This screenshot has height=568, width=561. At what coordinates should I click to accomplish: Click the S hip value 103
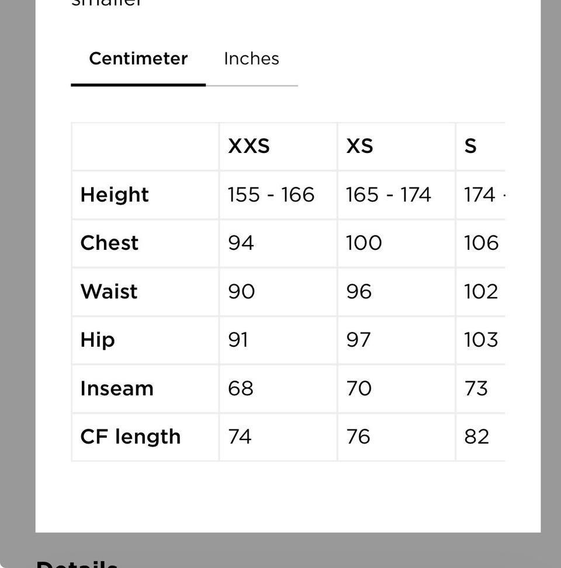481,340
